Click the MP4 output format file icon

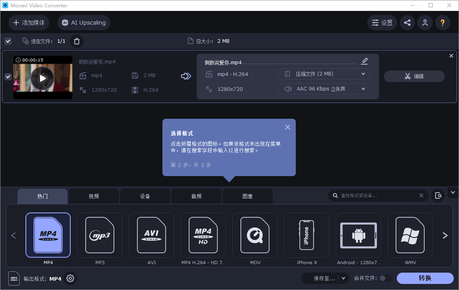tap(14, 279)
